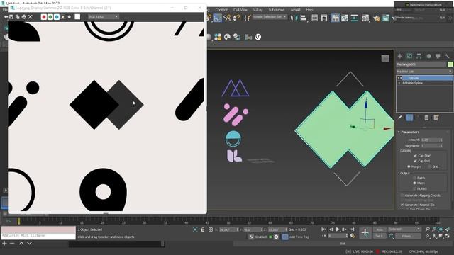Open the channel display dropdown in render window

point(104,17)
